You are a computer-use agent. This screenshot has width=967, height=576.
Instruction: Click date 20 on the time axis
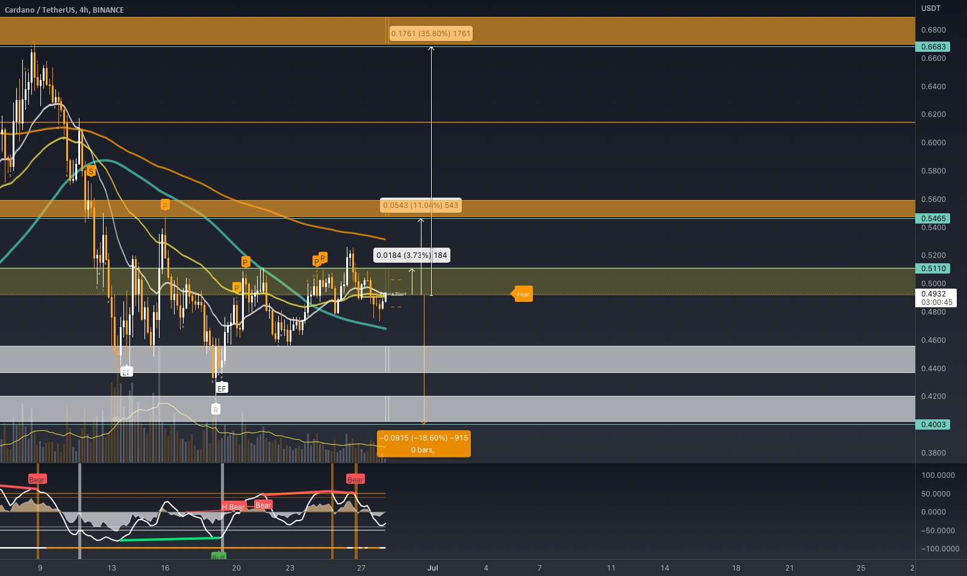[237, 568]
